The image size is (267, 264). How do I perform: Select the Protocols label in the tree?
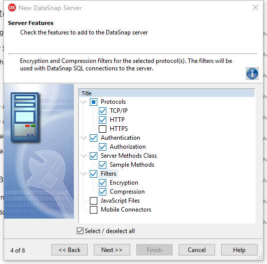click(x=113, y=102)
